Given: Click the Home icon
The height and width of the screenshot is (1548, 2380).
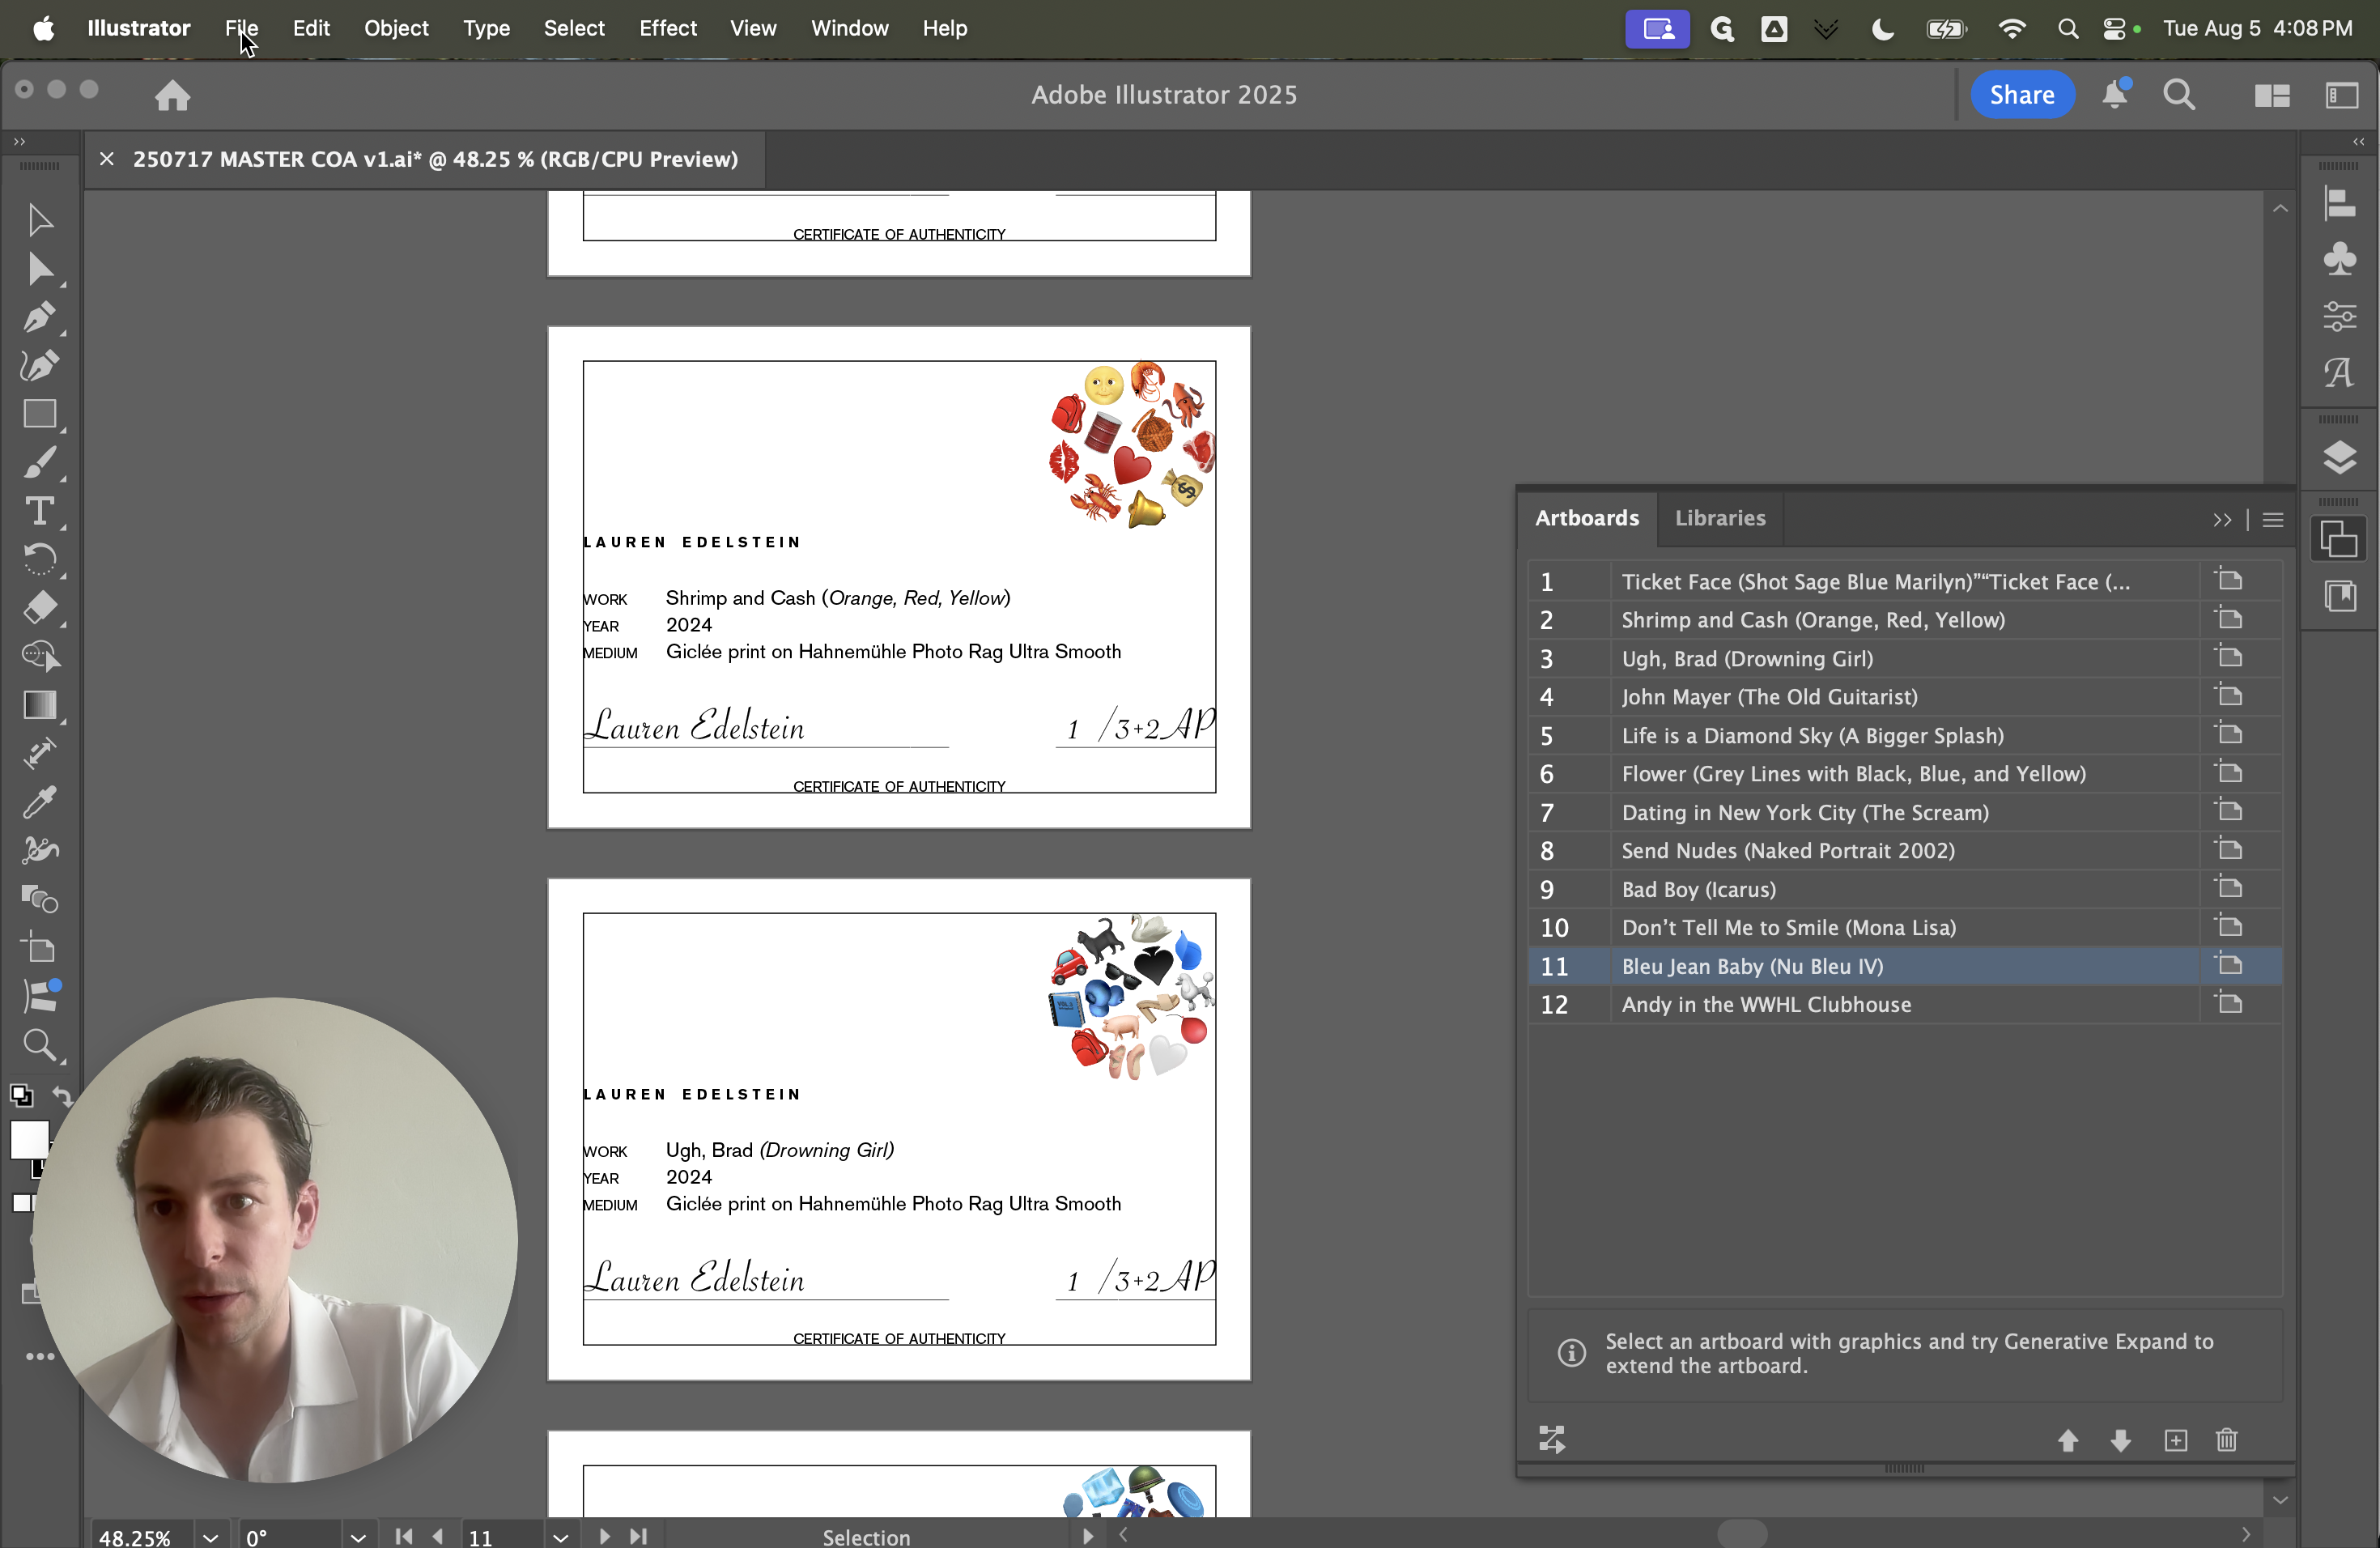Looking at the screenshot, I should point(172,95).
